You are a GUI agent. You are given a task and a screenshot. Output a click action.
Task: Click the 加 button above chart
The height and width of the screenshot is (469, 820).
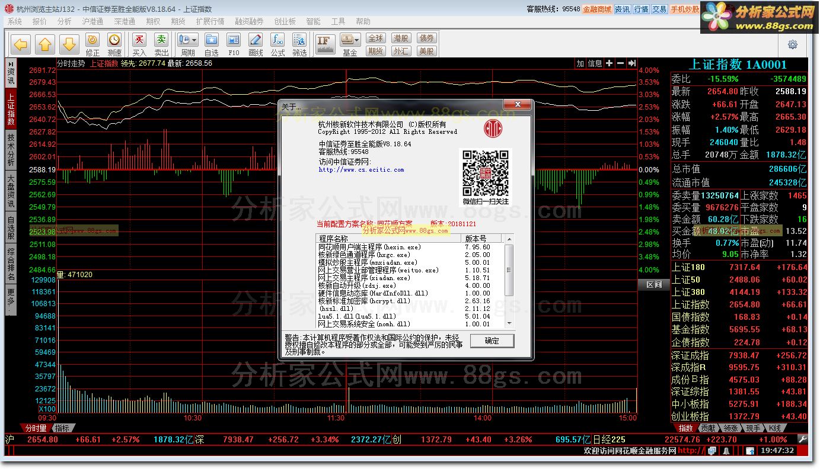pyautogui.click(x=580, y=63)
